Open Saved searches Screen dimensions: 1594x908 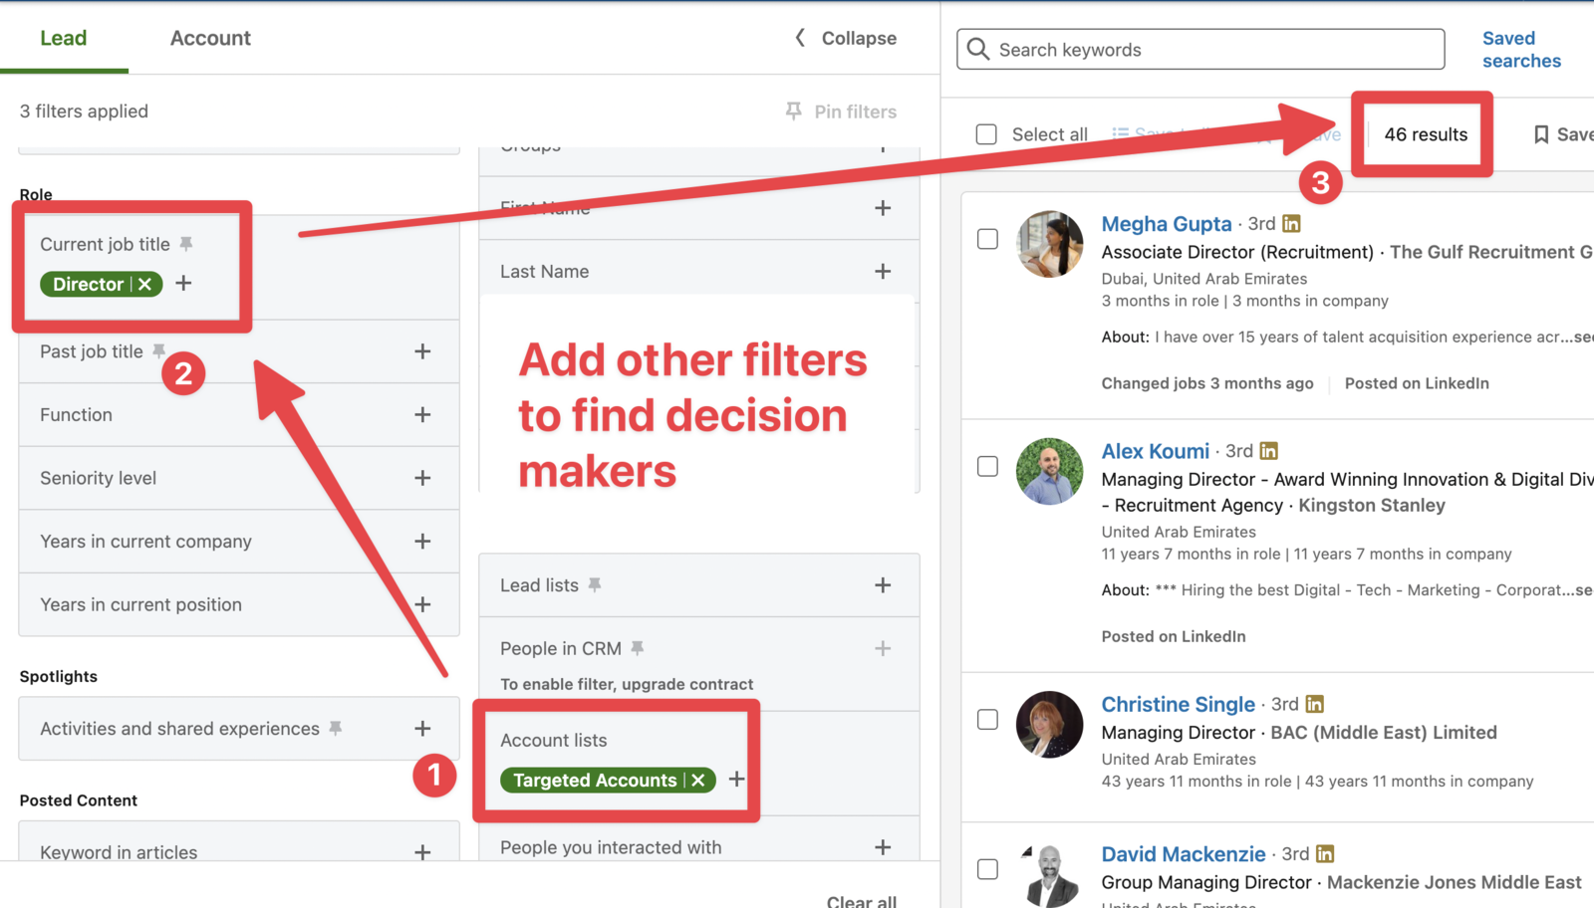(1521, 50)
